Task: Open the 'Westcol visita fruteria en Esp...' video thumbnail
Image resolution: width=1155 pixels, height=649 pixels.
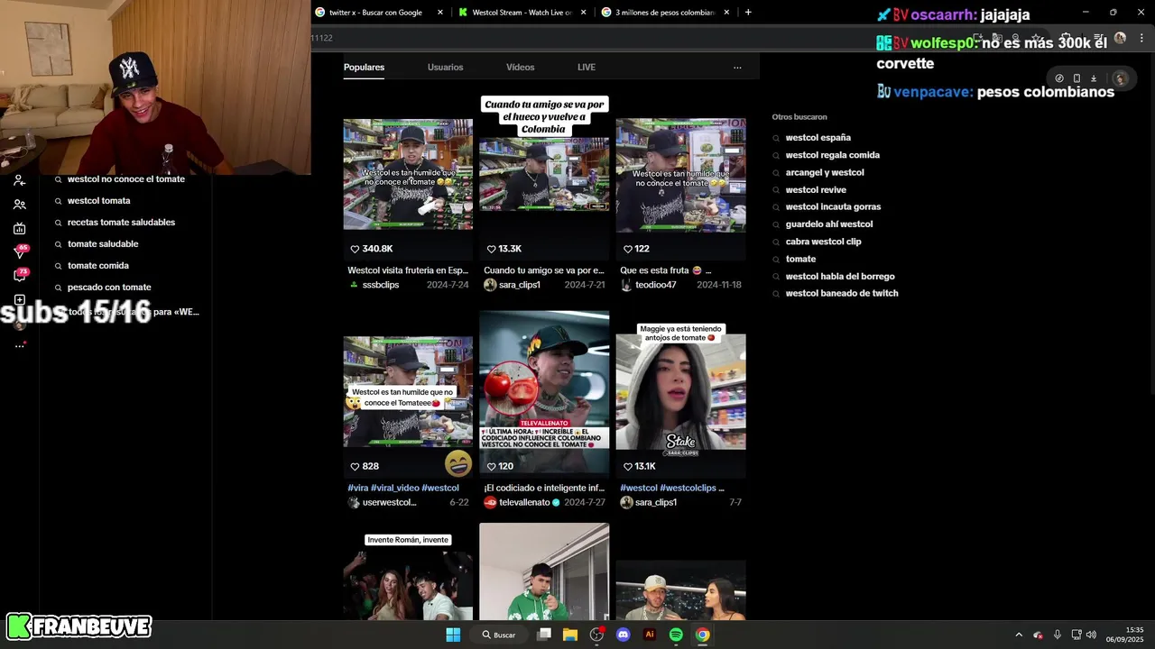Action: coord(408,175)
